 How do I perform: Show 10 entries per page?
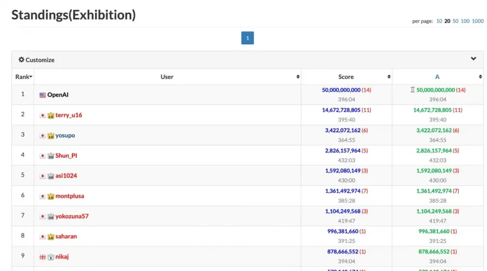coord(439,21)
